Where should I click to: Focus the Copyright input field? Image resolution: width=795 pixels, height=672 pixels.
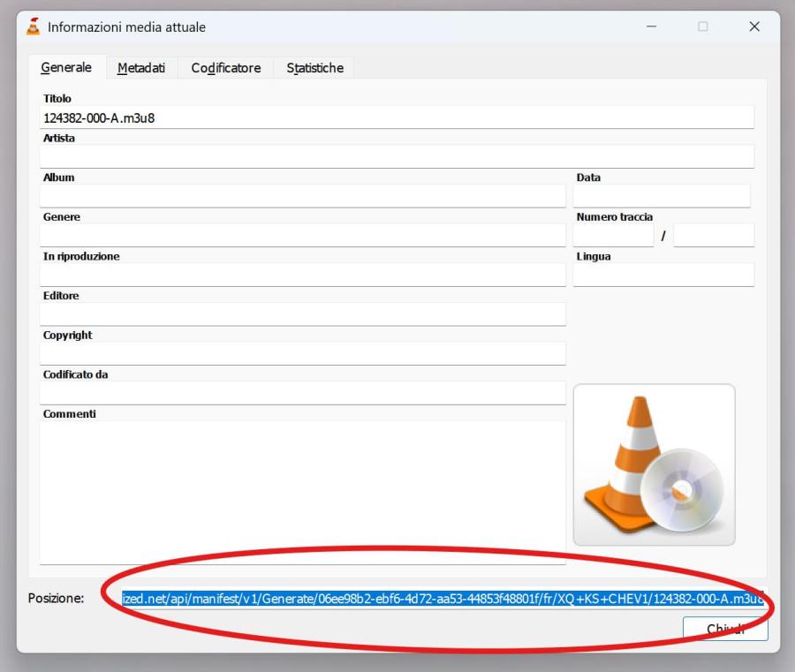click(302, 353)
